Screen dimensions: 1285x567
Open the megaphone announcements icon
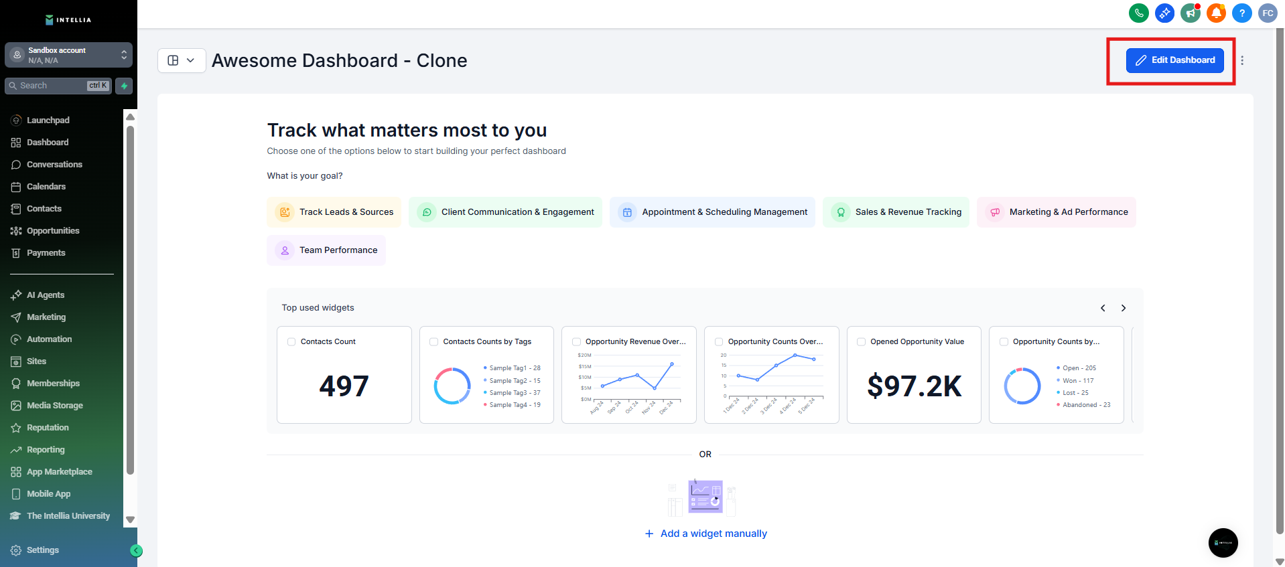coord(1191,13)
